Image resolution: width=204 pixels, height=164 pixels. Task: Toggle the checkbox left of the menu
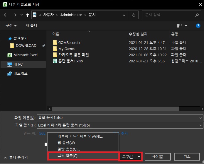pyautogui.click(x=46, y=144)
